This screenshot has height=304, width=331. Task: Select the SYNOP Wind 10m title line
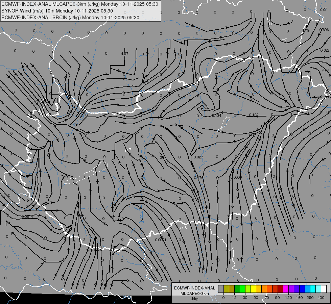(57, 11)
